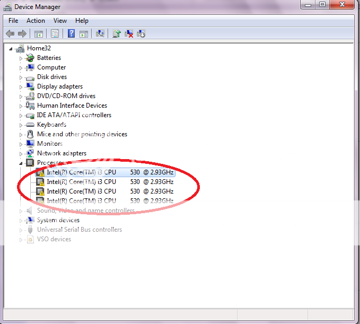Select the Disk drives category
Viewport: 360px width, 324px height.
tap(51, 77)
